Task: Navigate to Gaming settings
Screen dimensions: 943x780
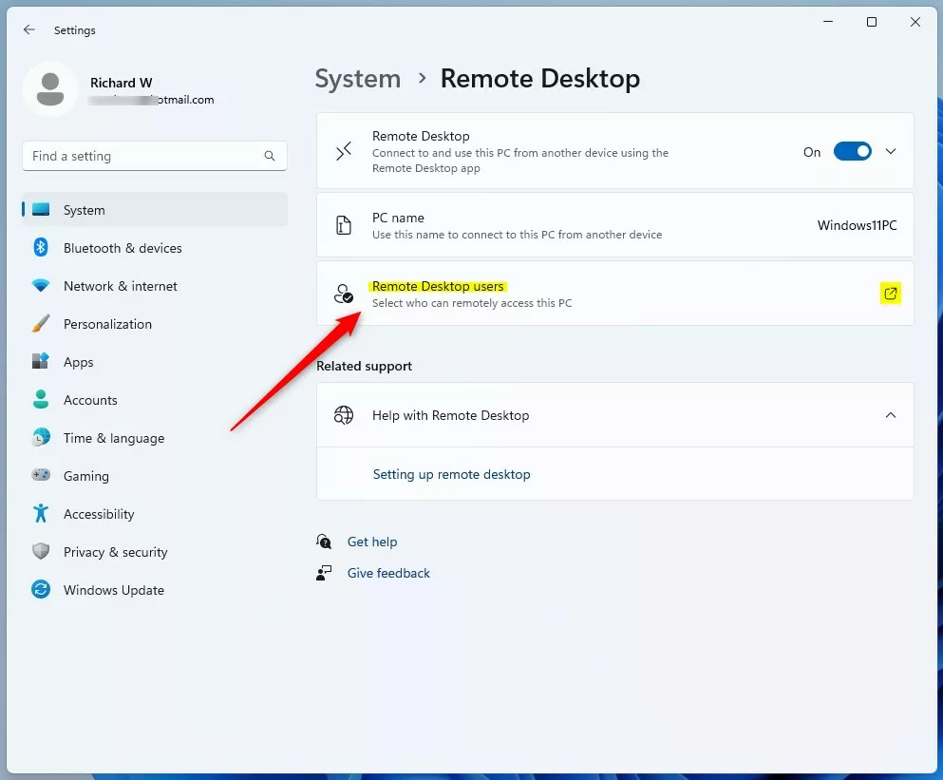Action: point(155,475)
